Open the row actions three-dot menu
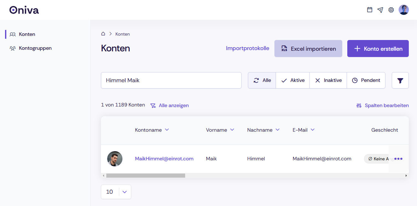 click(x=398, y=159)
